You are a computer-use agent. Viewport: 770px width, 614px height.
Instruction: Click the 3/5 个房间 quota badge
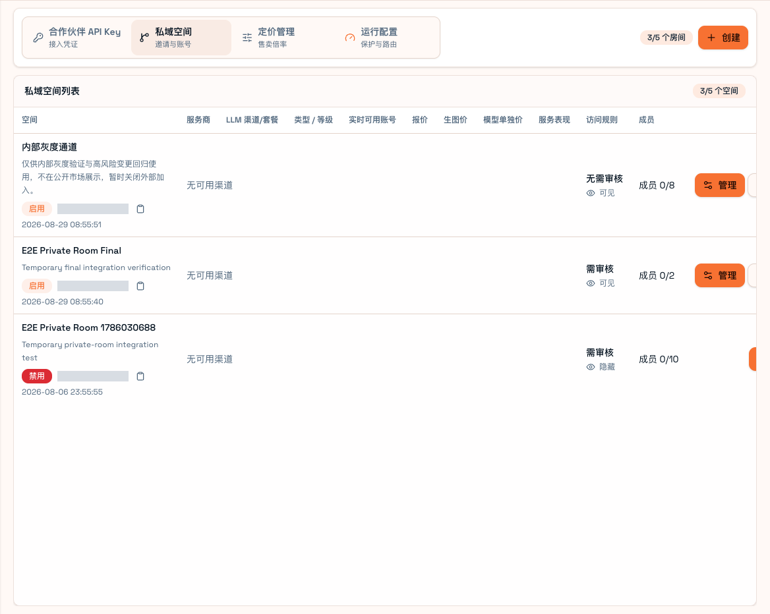pos(666,38)
